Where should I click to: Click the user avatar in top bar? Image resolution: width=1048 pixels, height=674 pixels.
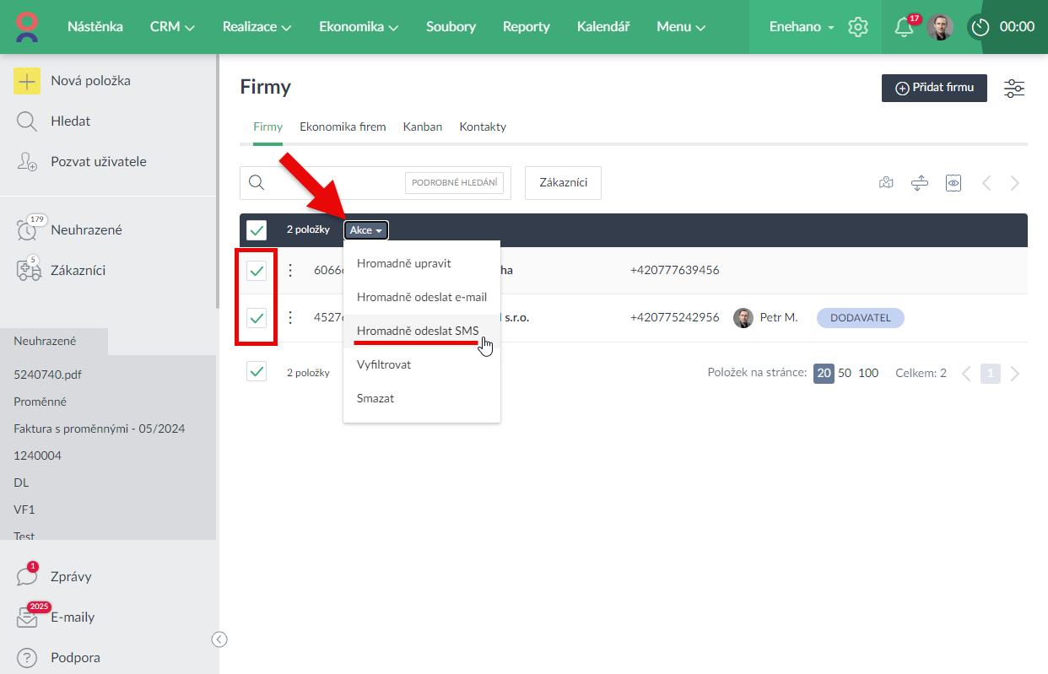click(940, 27)
